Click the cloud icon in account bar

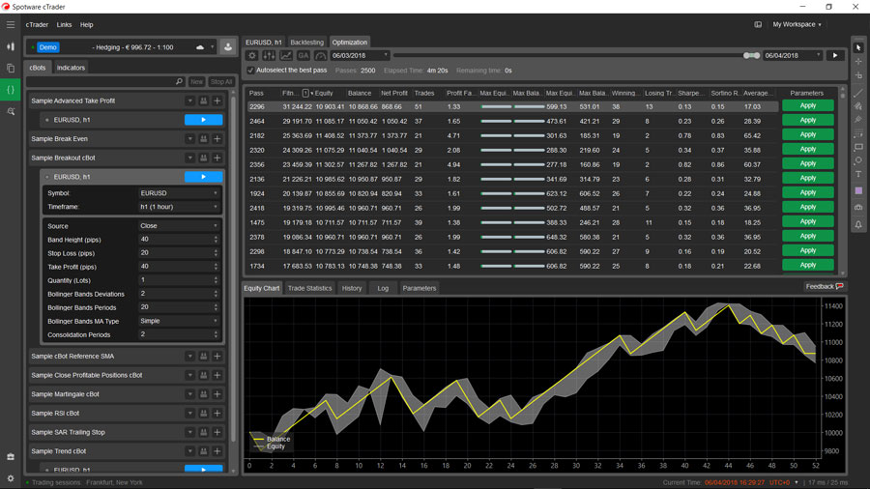coord(200,47)
